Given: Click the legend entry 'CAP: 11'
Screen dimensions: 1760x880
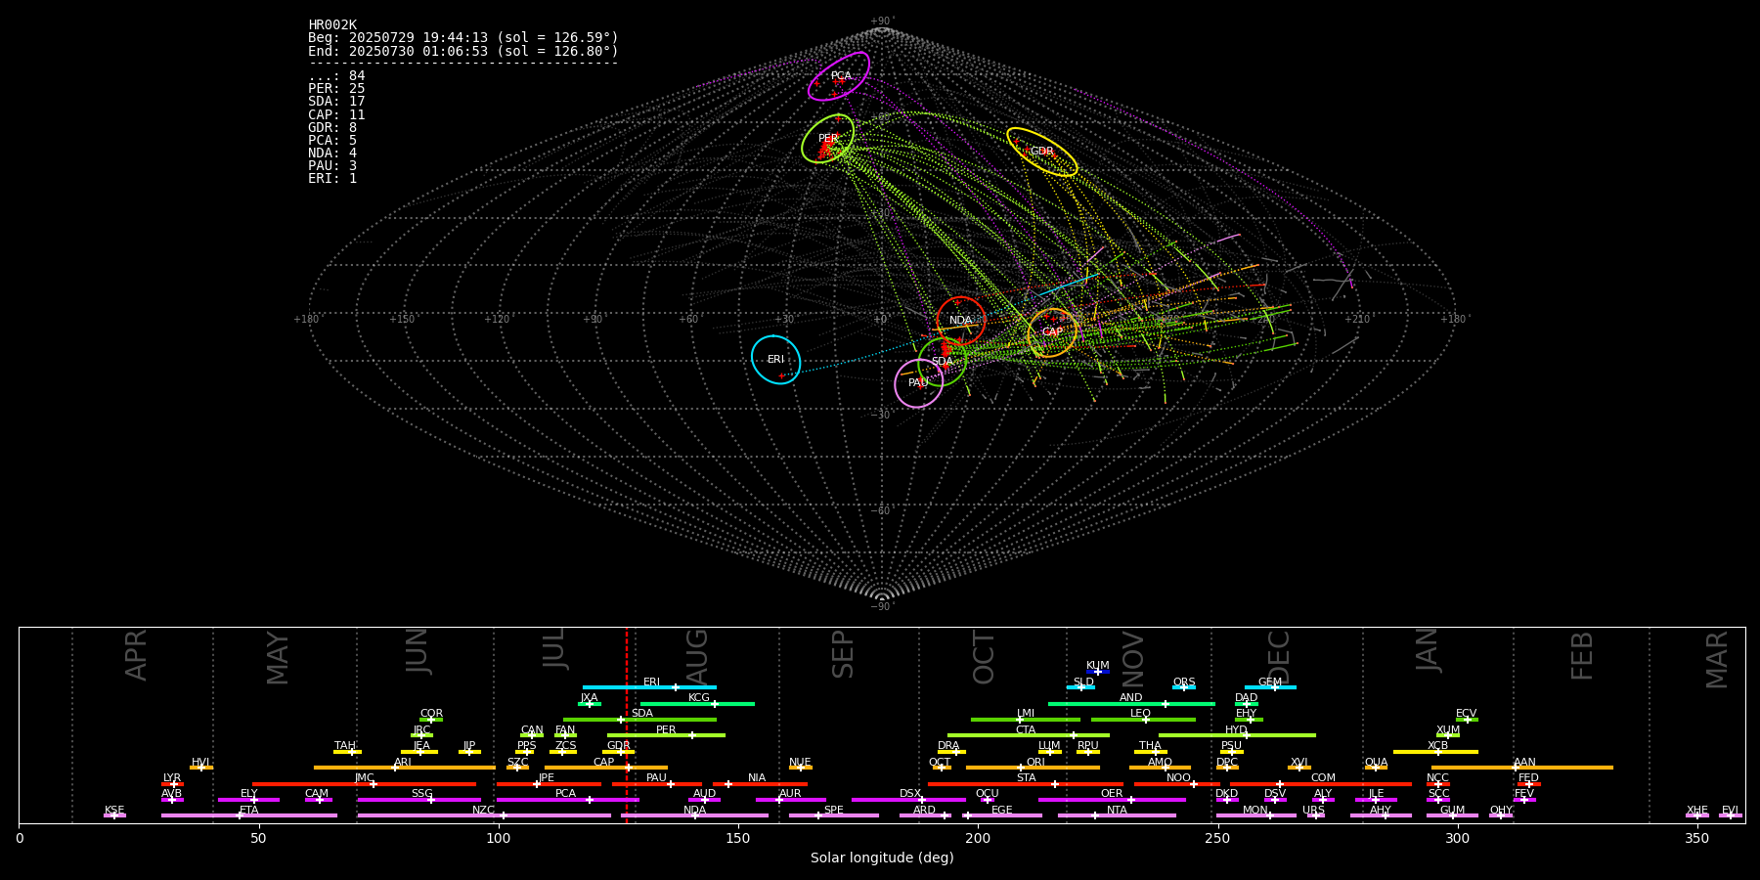Looking at the screenshot, I should (x=336, y=114).
